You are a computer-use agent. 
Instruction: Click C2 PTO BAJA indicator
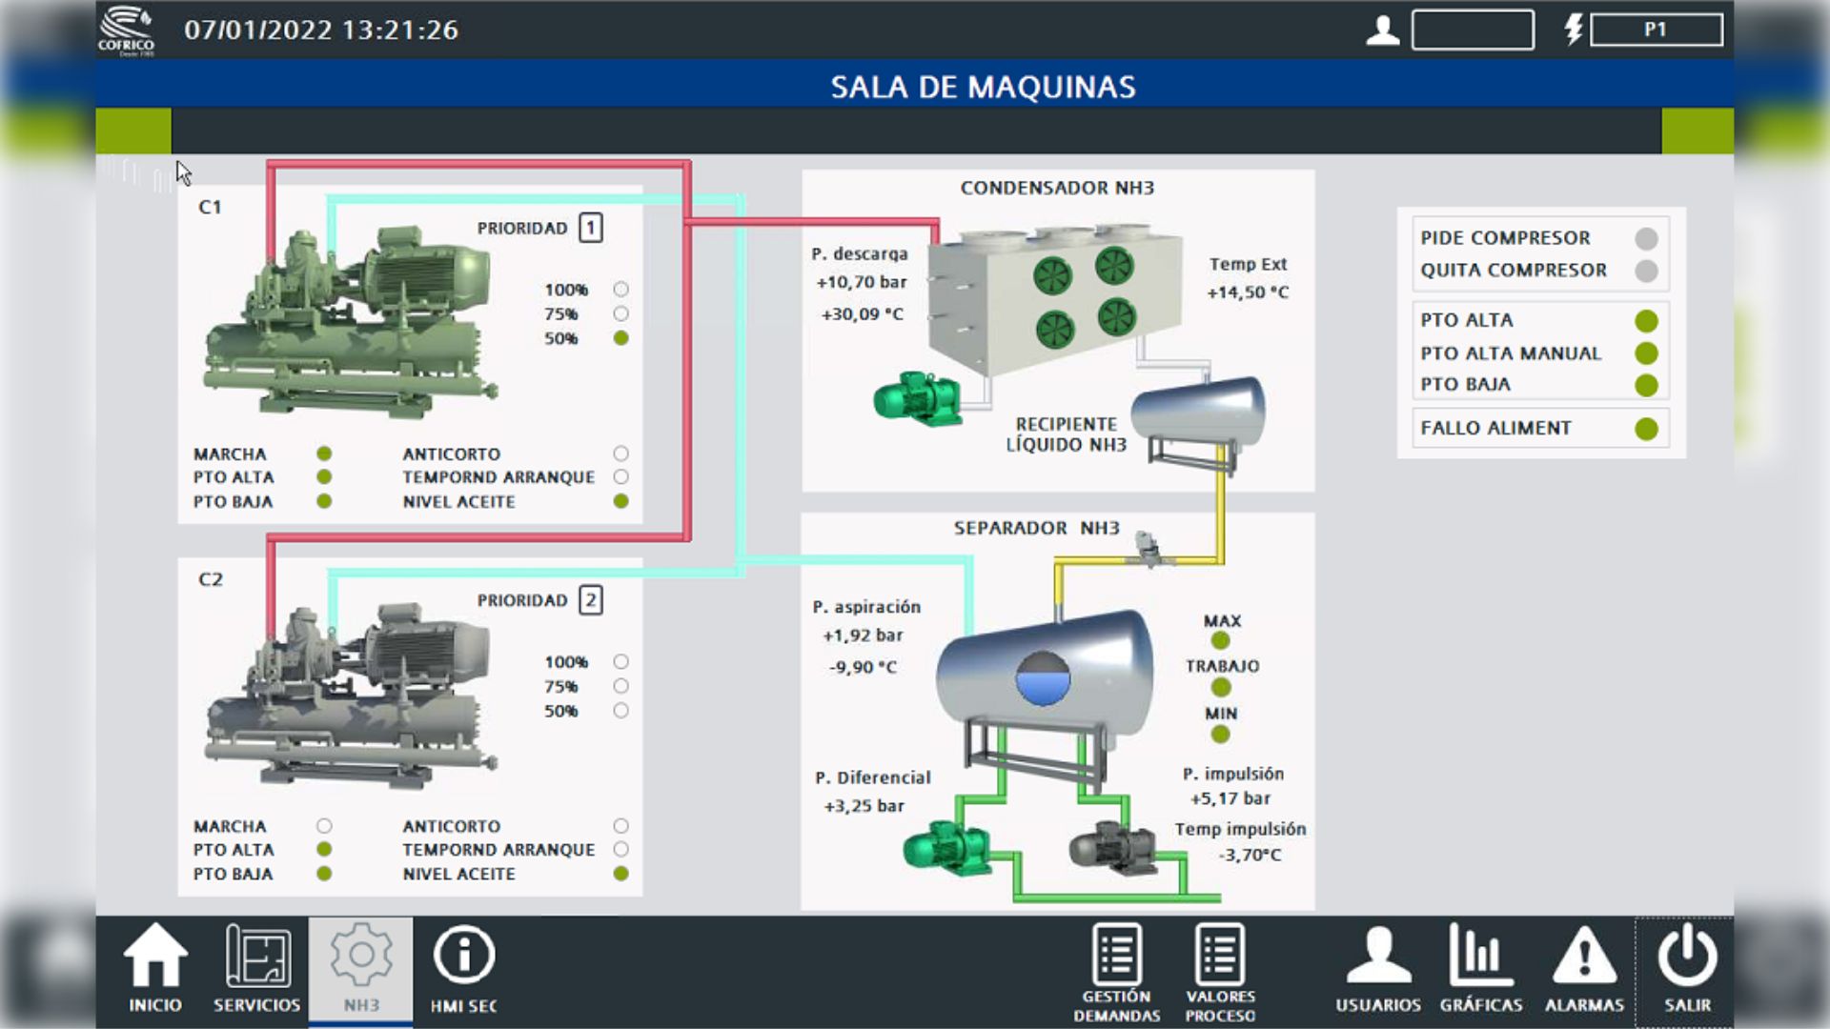tap(324, 875)
